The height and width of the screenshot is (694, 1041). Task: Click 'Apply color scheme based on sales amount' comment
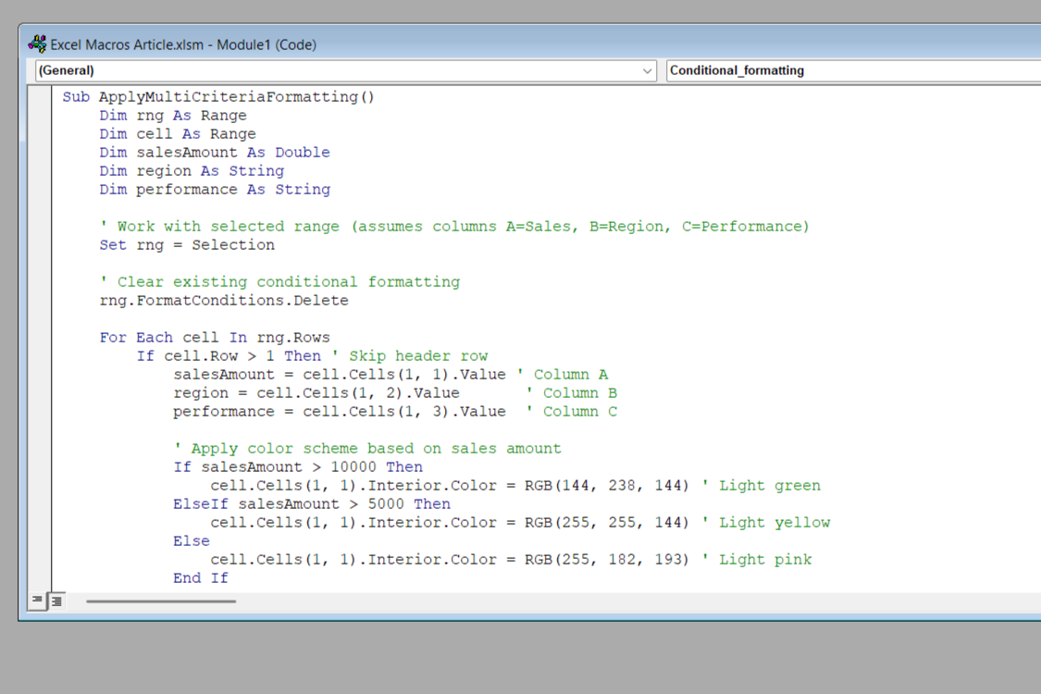coord(367,449)
